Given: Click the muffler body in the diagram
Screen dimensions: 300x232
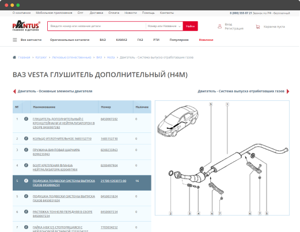Looking at the screenshot, I should click(x=226, y=162).
